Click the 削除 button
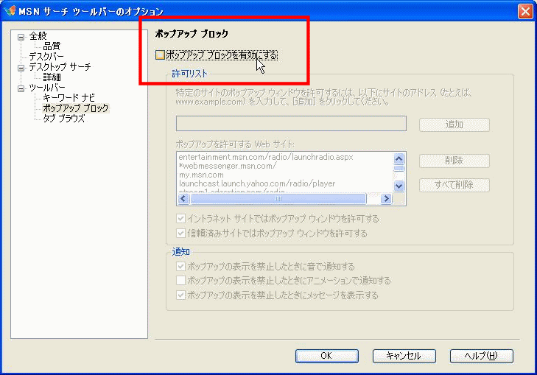The width and height of the screenshot is (537, 375). (x=454, y=161)
